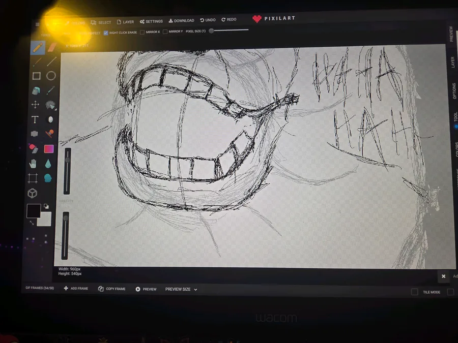Select the Lighten/Darken tool
The image size is (458, 343).
click(50, 119)
